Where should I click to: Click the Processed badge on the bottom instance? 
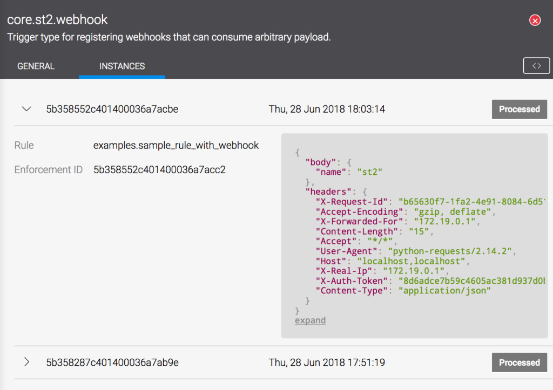point(519,362)
